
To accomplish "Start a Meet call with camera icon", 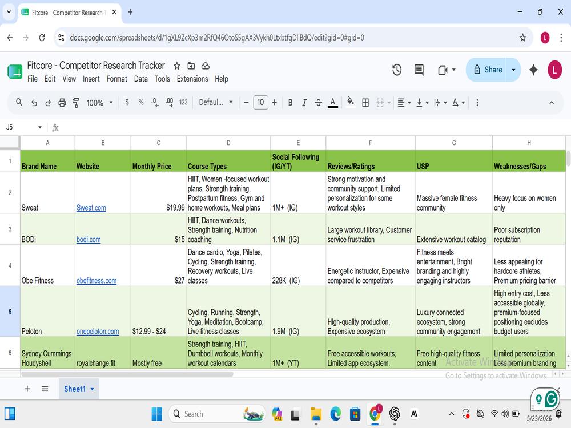I will [x=443, y=70].
